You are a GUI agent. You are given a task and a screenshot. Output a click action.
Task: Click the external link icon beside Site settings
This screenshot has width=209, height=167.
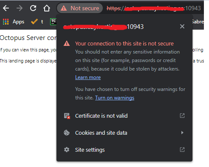[182, 150]
